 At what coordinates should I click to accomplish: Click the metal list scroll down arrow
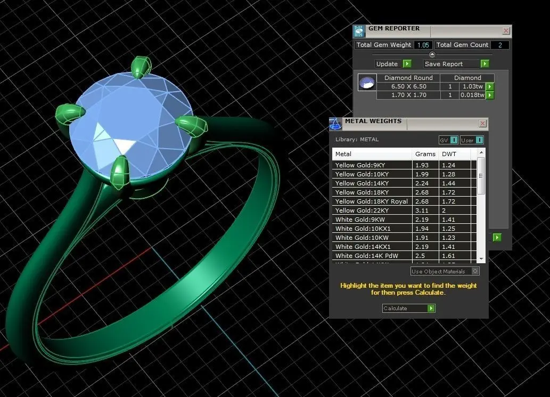click(x=481, y=258)
